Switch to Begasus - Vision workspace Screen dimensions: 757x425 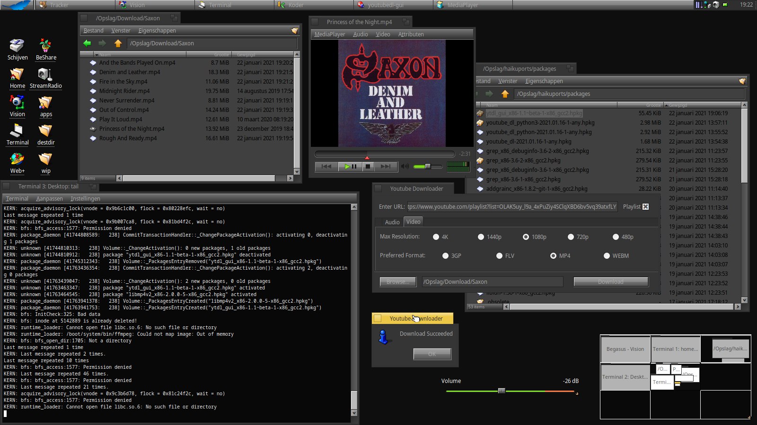[x=625, y=349]
